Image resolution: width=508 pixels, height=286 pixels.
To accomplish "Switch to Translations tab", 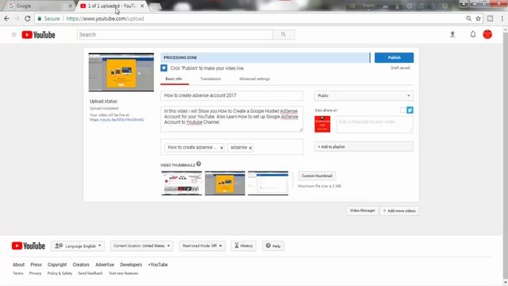I will pyautogui.click(x=210, y=79).
